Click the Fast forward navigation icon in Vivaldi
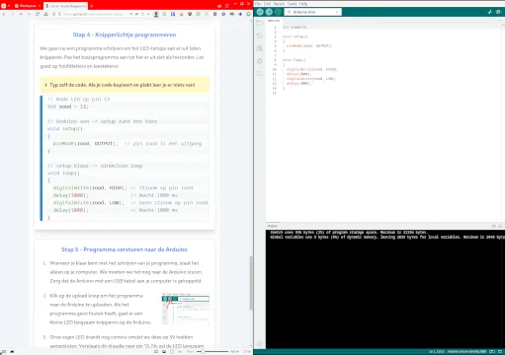505x355 pixels. pos(29,14)
